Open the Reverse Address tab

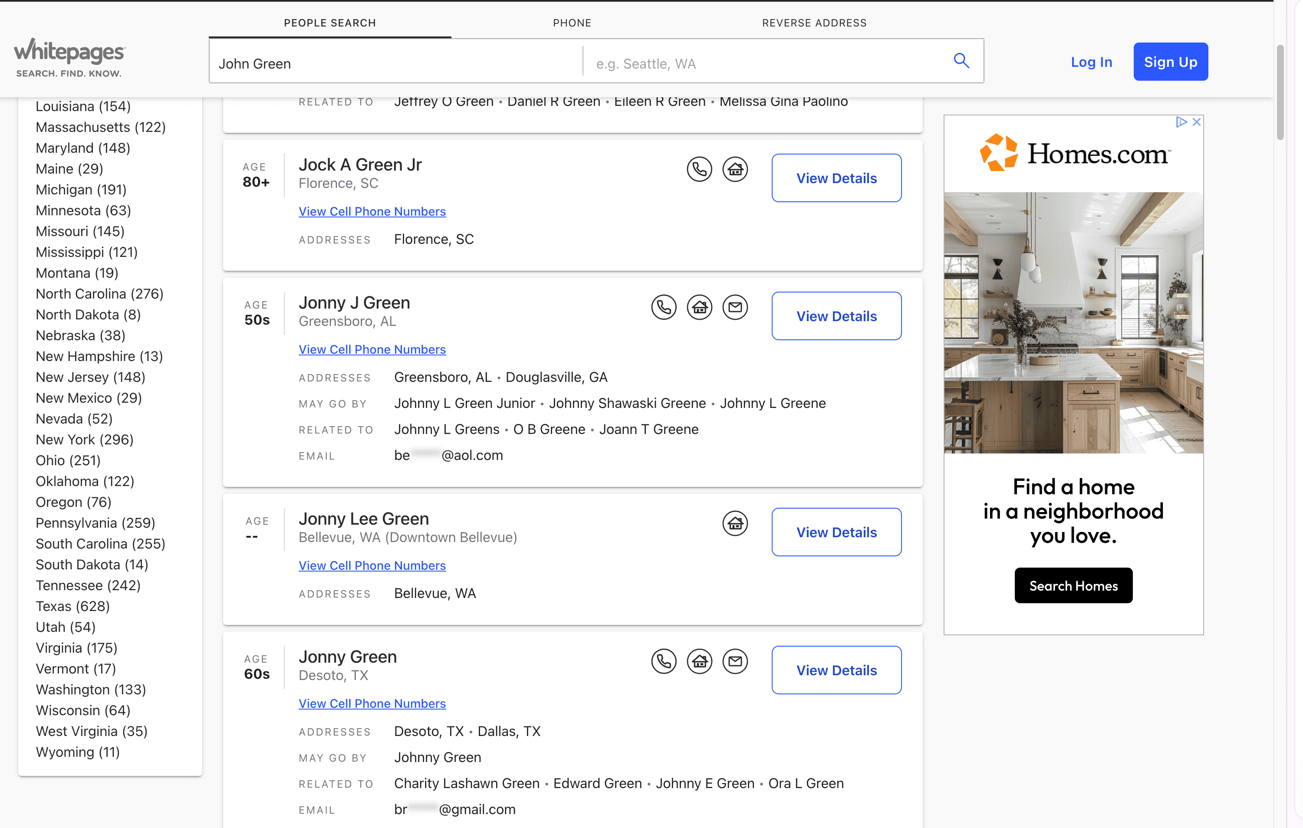point(814,23)
